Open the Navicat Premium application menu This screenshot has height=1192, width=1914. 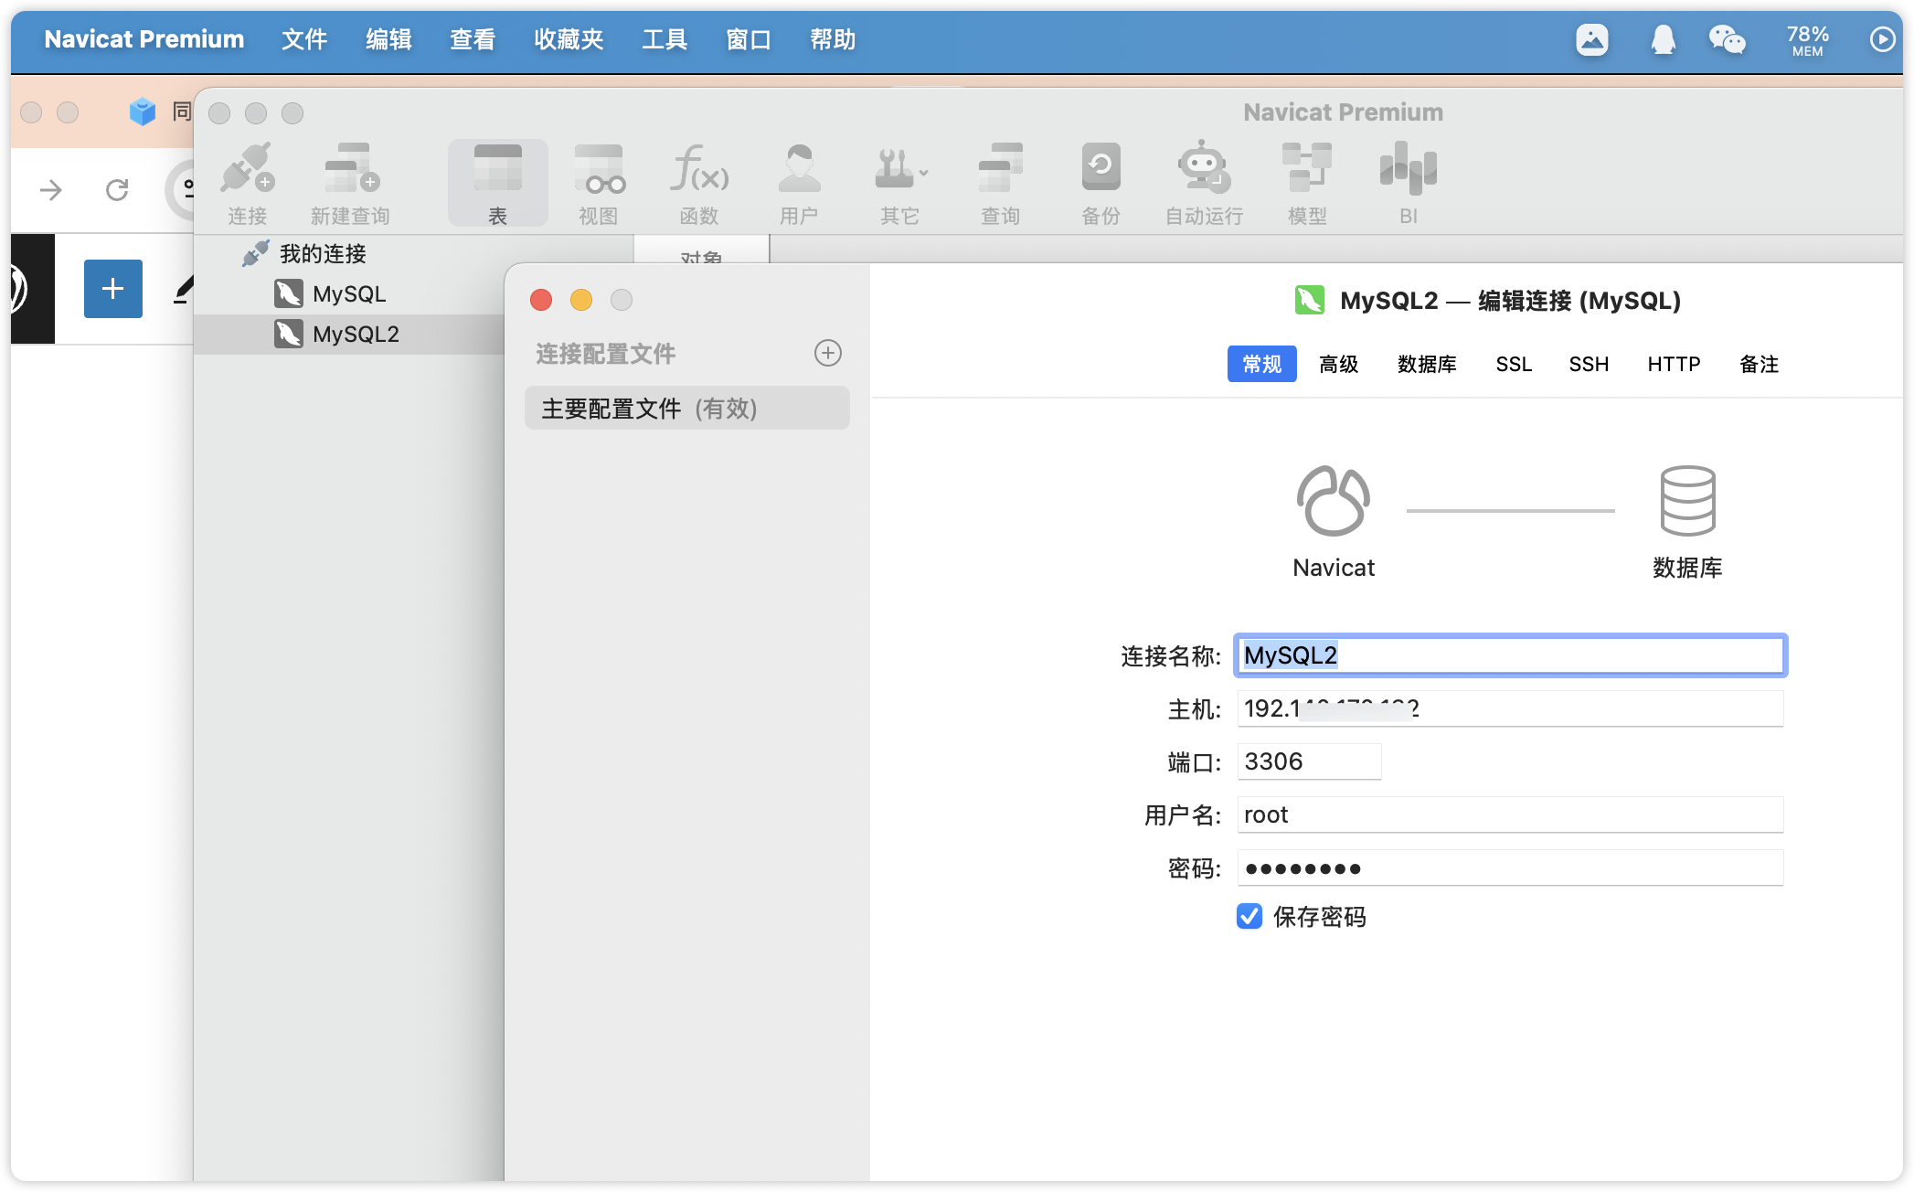pyautogui.click(x=144, y=39)
